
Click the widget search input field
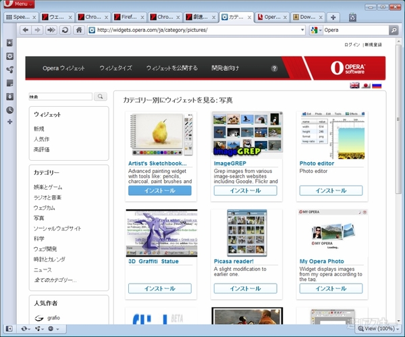pyautogui.click(x=61, y=97)
